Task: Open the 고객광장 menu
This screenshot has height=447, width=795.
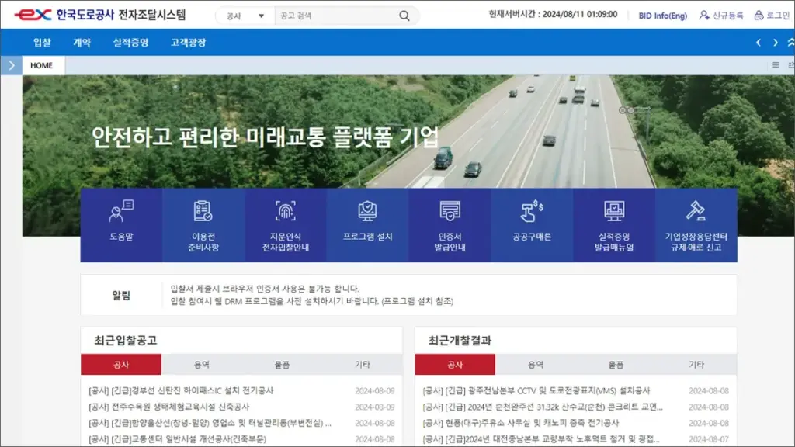Action: [x=188, y=43]
